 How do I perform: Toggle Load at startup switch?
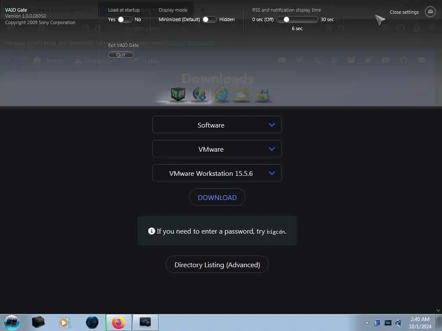coord(125,19)
